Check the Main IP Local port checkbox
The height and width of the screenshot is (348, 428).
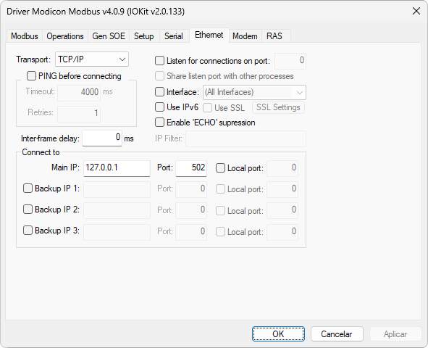click(220, 167)
